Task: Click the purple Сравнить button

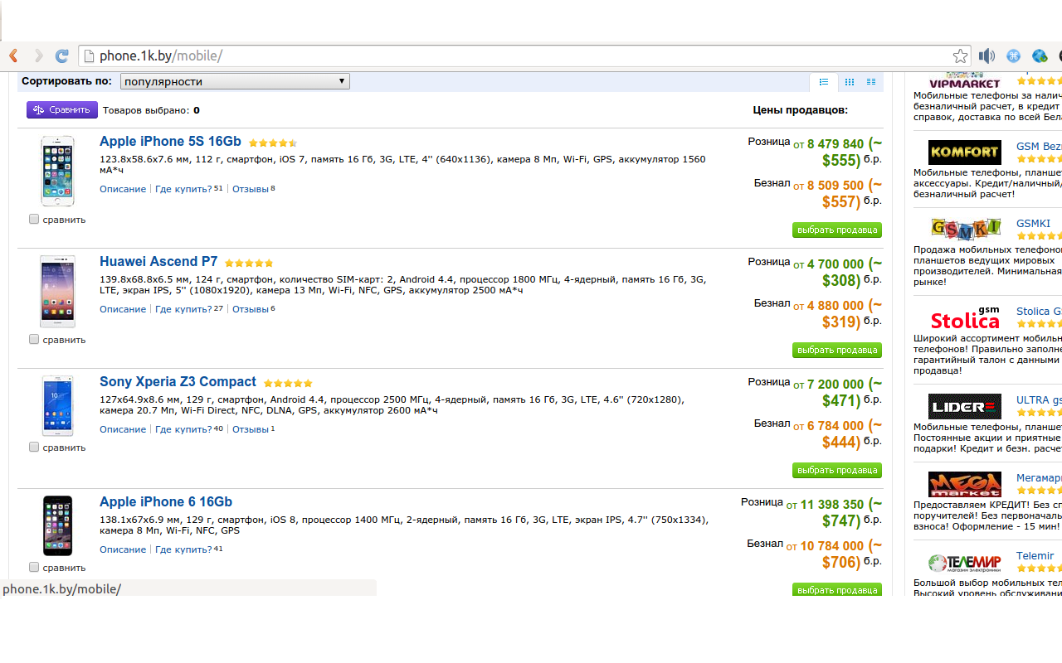Action: tap(62, 110)
